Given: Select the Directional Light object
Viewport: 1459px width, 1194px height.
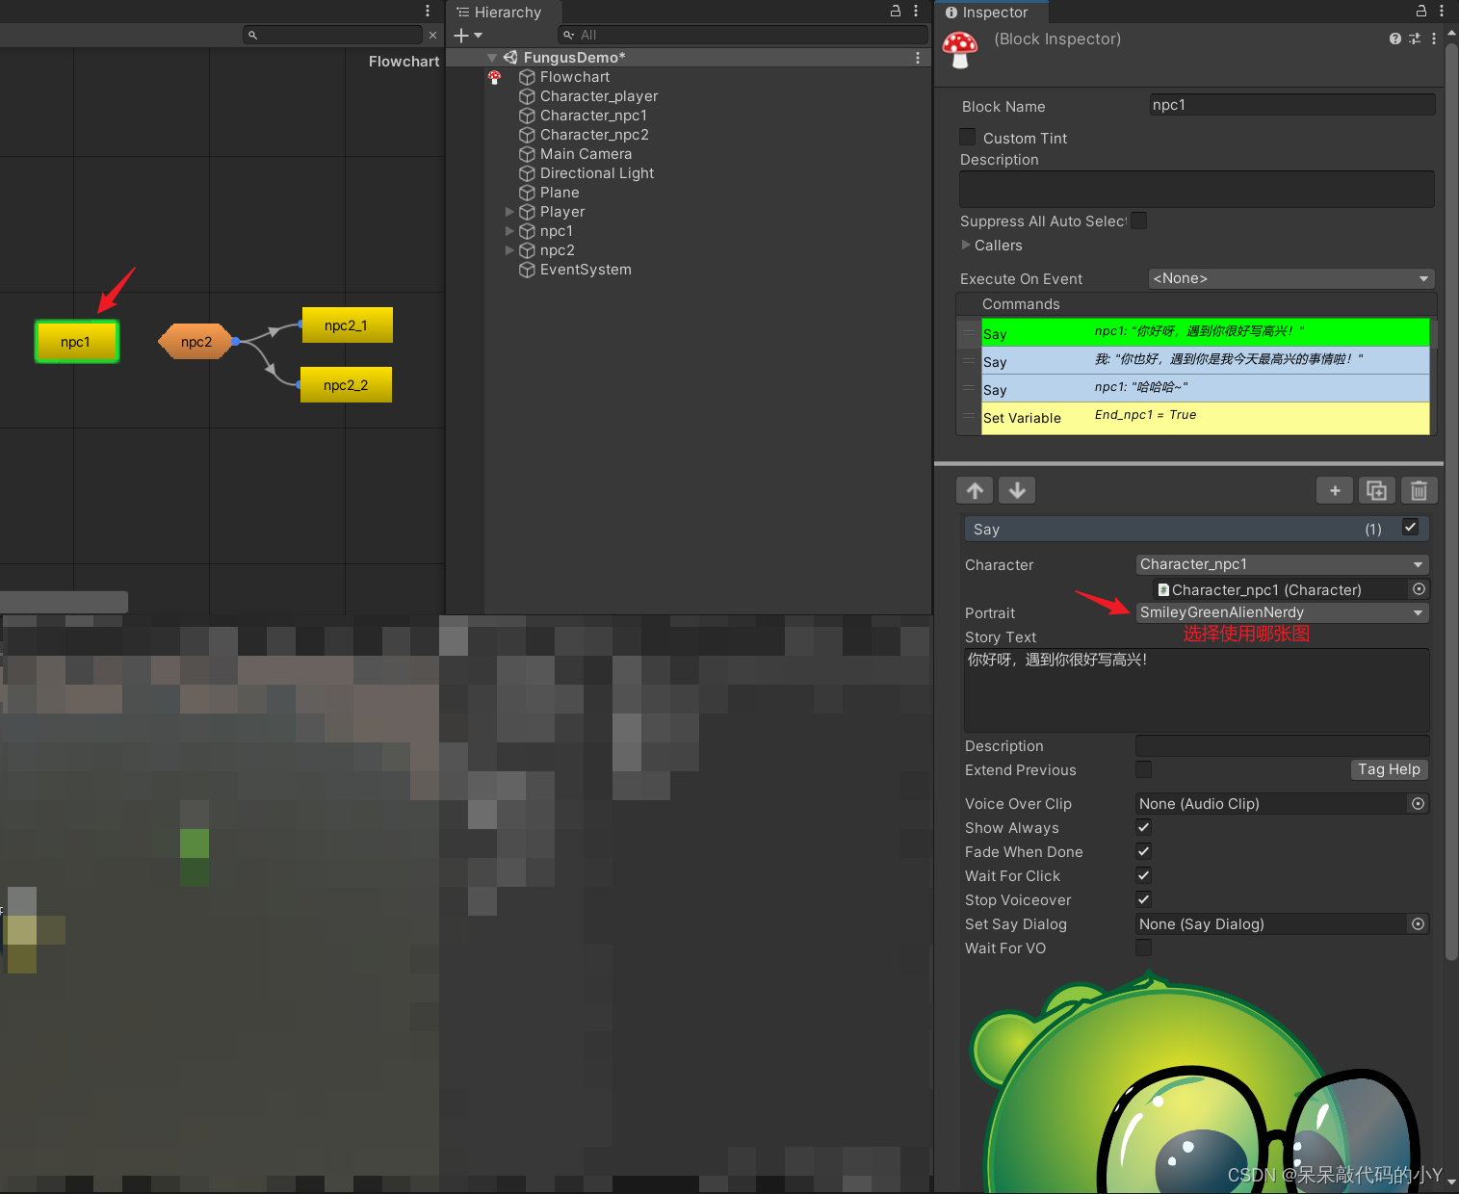Looking at the screenshot, I should coord(596,173).
